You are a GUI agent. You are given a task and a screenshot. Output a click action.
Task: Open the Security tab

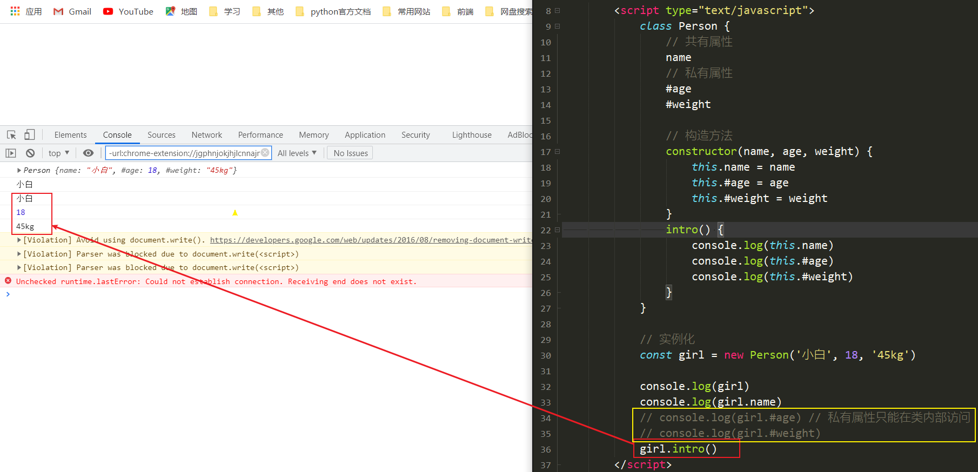coord(416,135)
